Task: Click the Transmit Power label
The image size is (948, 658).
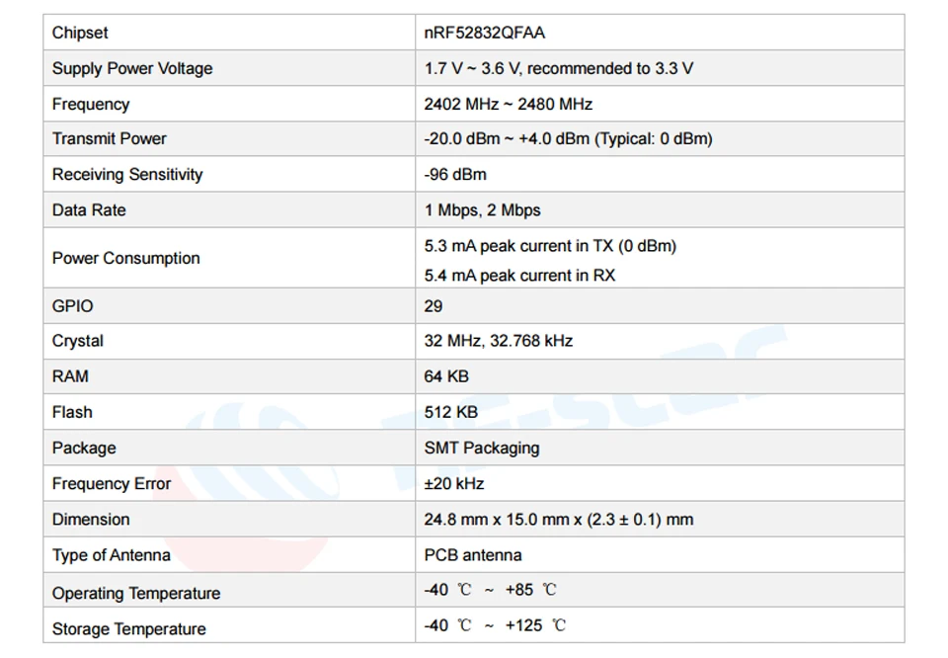Action: (109, 138)
